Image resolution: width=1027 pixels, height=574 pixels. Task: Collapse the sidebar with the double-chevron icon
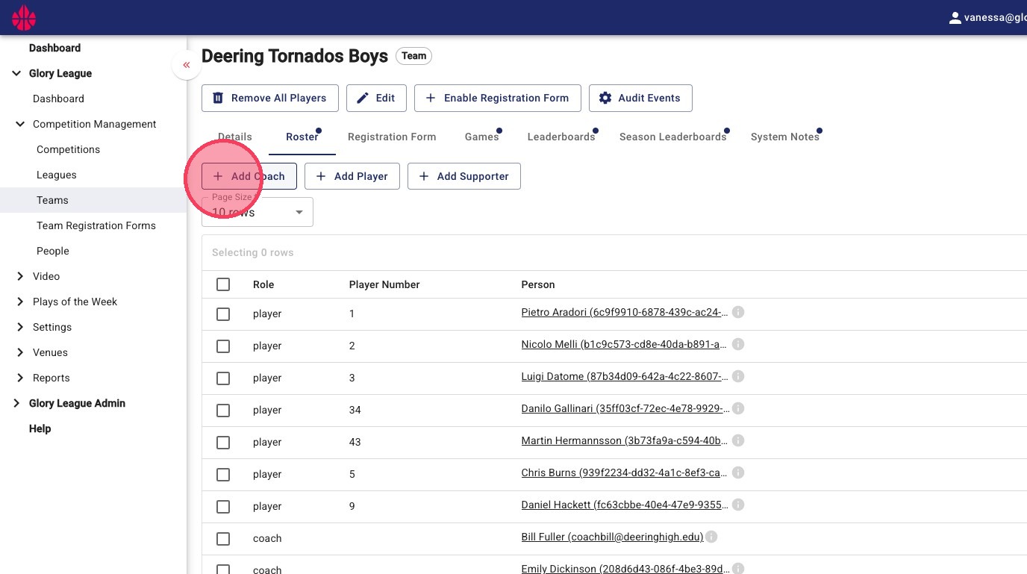click(187, 65)
